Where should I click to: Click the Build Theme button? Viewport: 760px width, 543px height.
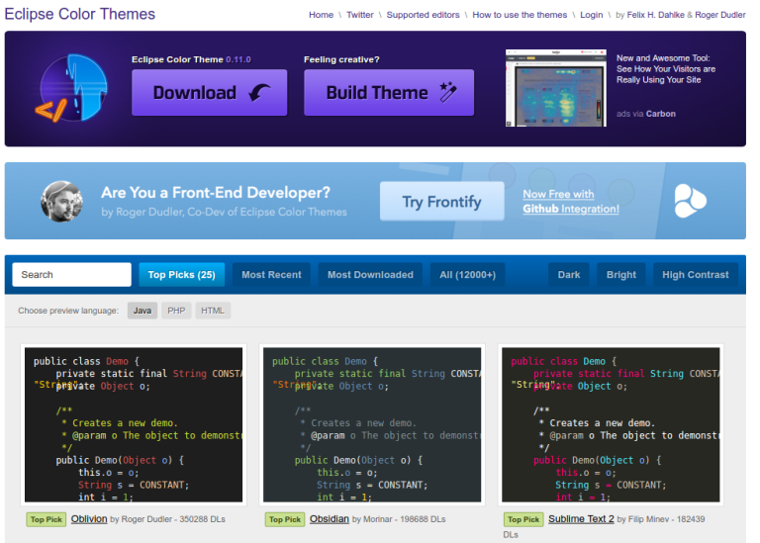tap(389, 93)
